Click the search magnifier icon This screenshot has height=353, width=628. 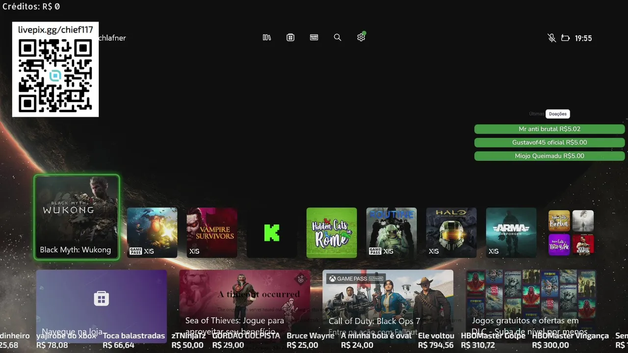pos(338,37)
